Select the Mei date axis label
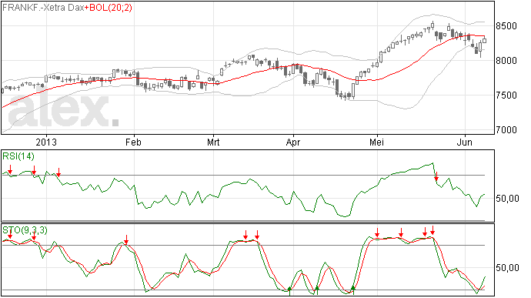Screen dimensions: 531x298 coord(376,142)
